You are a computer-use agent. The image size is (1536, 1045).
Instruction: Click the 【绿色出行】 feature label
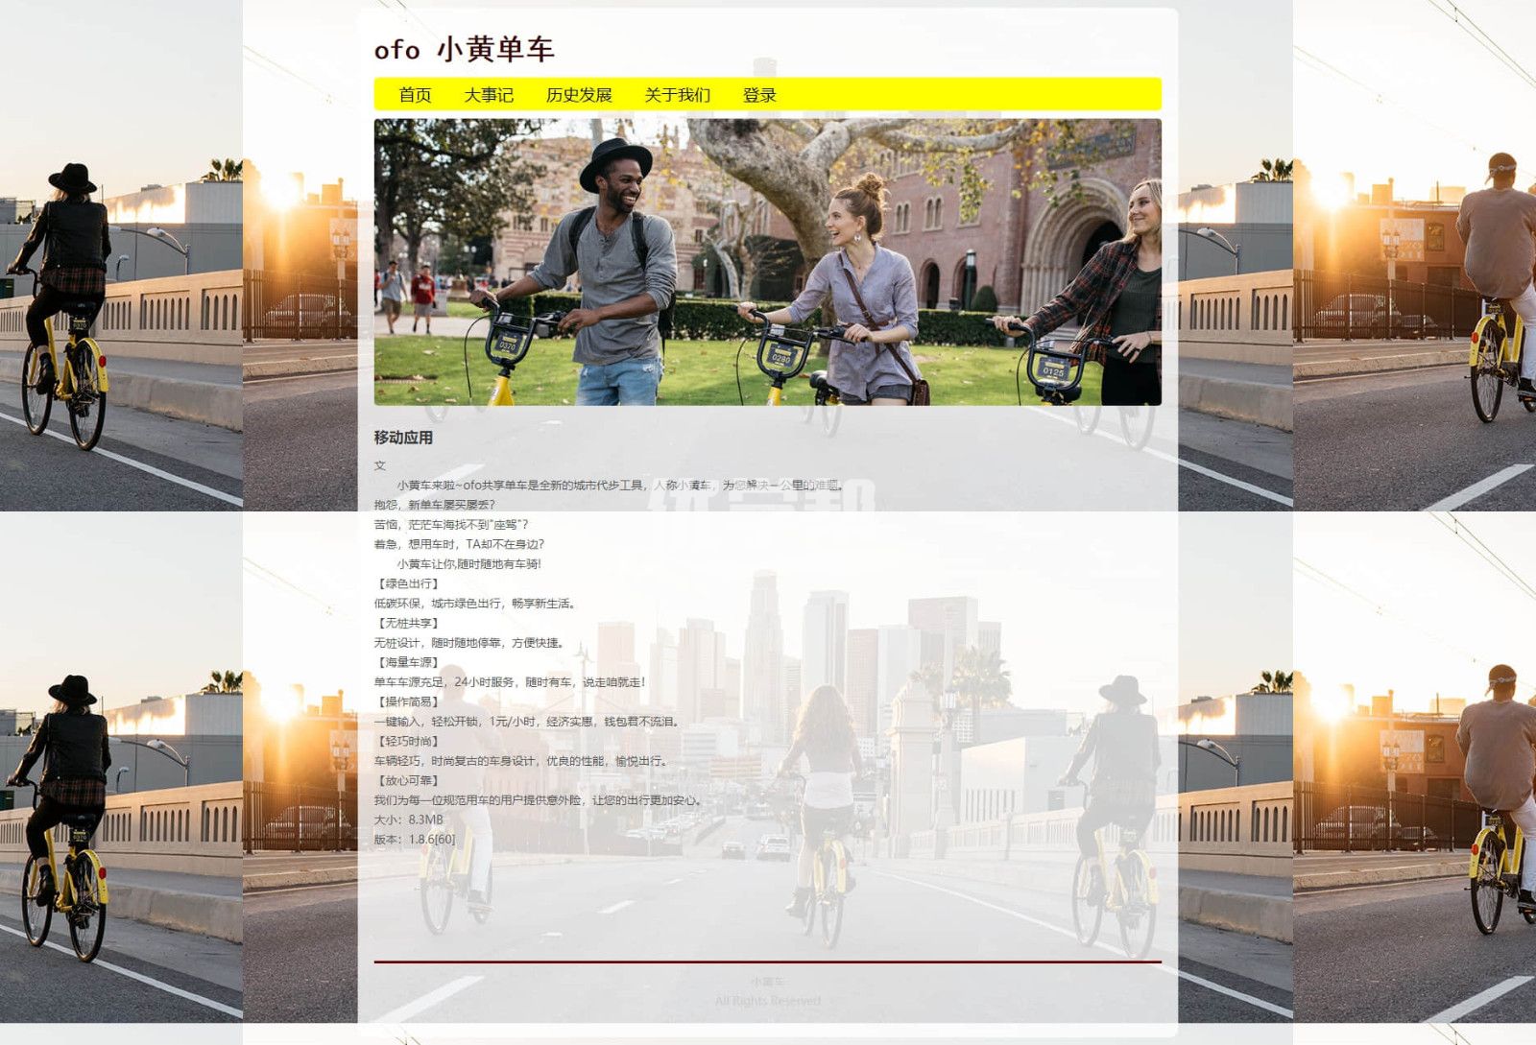[x=408, y=583]
